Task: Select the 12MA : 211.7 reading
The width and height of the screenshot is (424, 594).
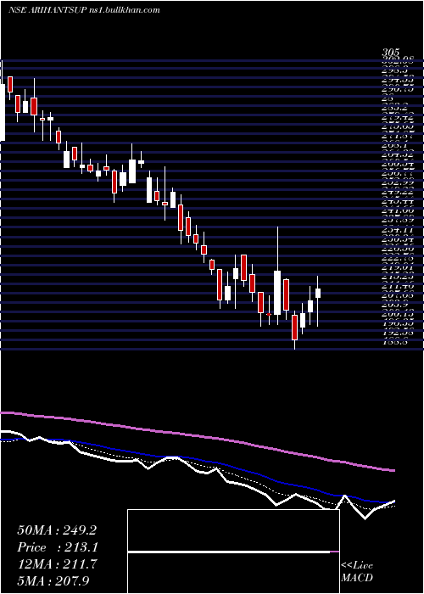Action: 57,563
